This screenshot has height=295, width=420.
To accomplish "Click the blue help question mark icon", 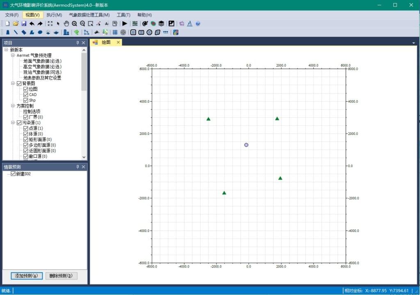I will 198,24.
